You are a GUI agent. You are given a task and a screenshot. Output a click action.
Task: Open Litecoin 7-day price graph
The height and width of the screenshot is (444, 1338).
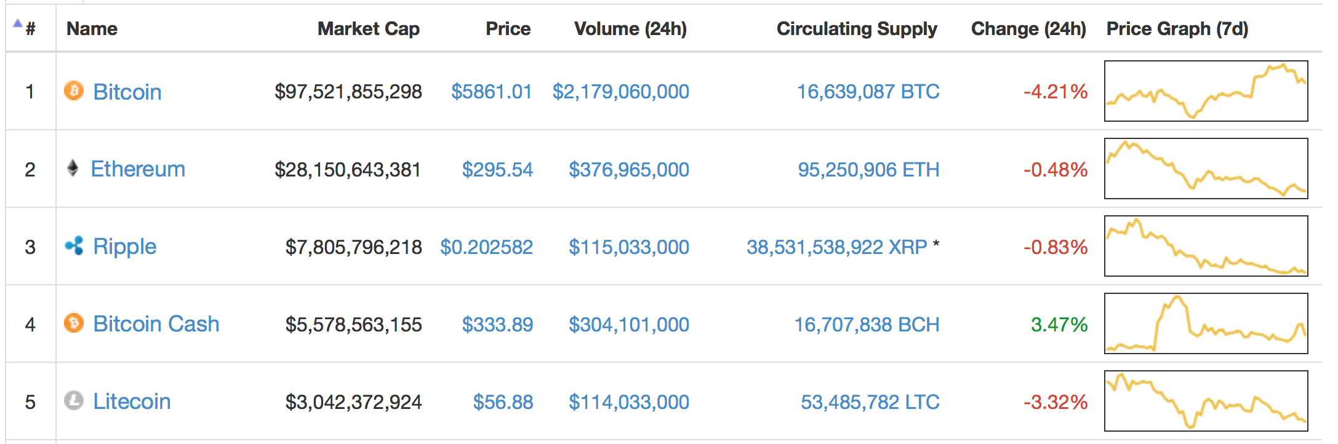click(1206, 401)
